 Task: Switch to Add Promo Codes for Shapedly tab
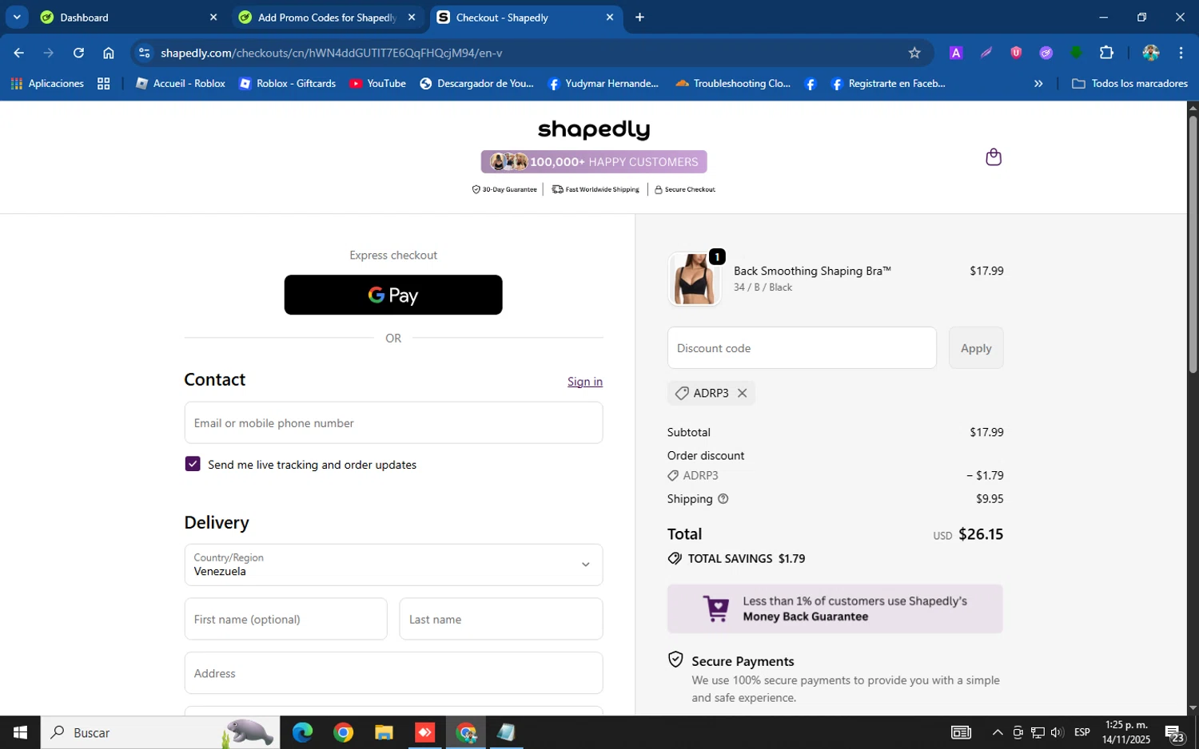327,18
